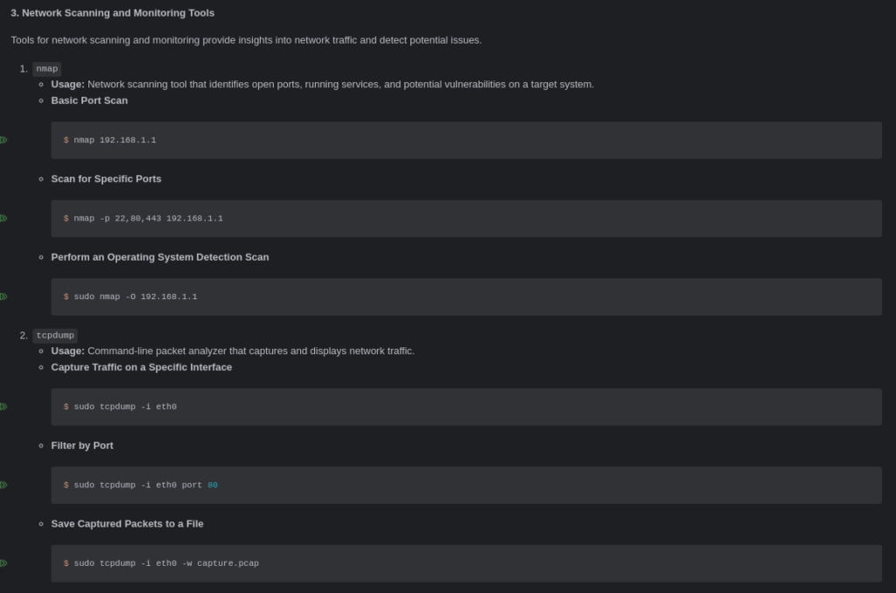
Task: Click the highlighted port number 80
Action: [213, 485]
